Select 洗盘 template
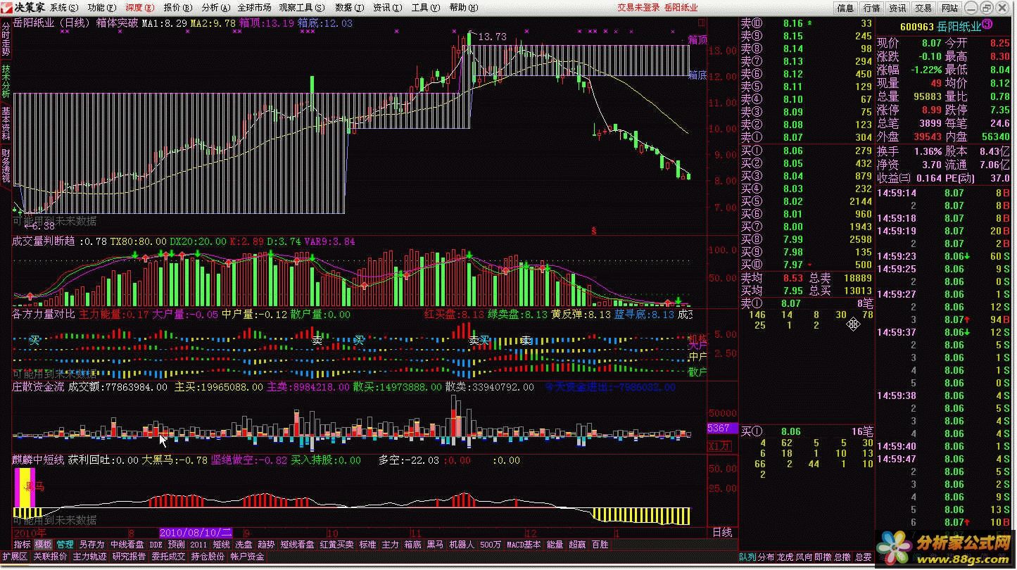Screen dimensions: 1017x570 click(x=244, y=545)
